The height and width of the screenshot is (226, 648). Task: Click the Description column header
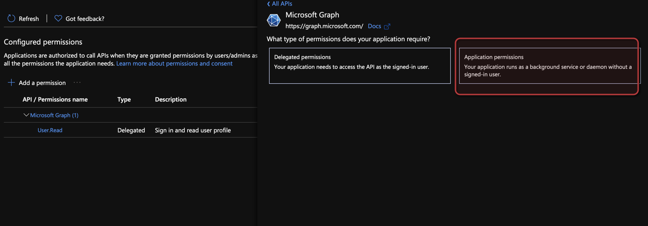[x=170, y=99]
